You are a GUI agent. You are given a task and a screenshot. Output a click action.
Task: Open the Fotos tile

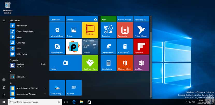(74, 30)
